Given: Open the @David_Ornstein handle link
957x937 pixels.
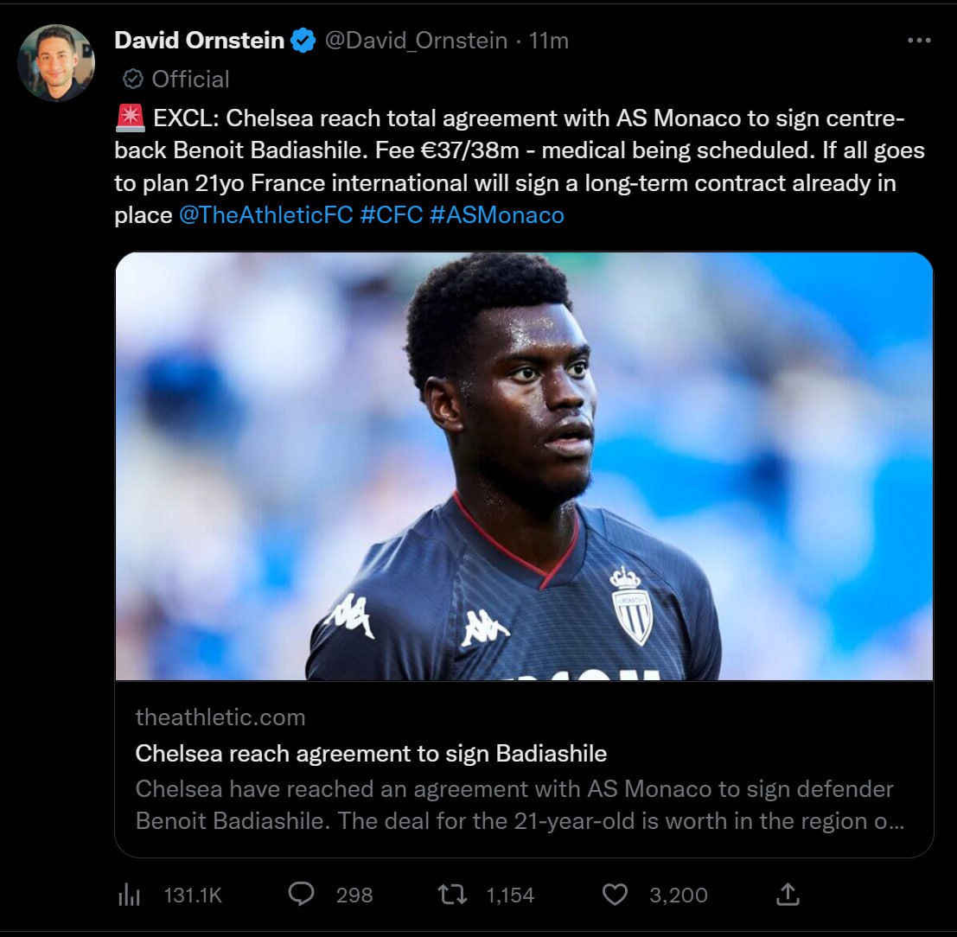Looking at the screenshot, I should tap(416, 41).
